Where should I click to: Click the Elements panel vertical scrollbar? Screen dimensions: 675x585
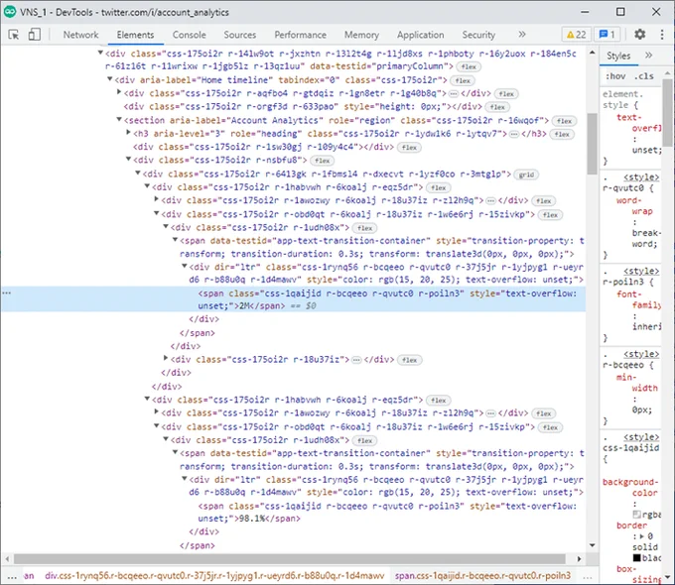click(x=593, y=144)
